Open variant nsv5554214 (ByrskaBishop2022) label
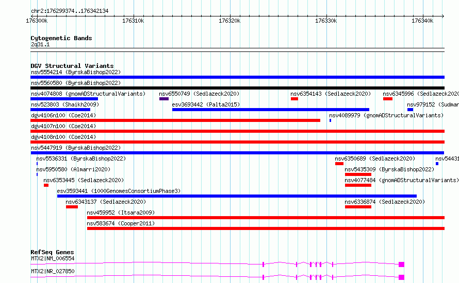 [x=76, y=72]
